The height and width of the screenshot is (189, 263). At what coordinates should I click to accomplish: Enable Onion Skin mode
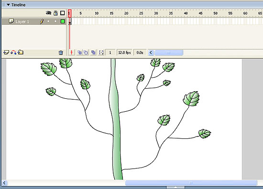pos(79,52)
